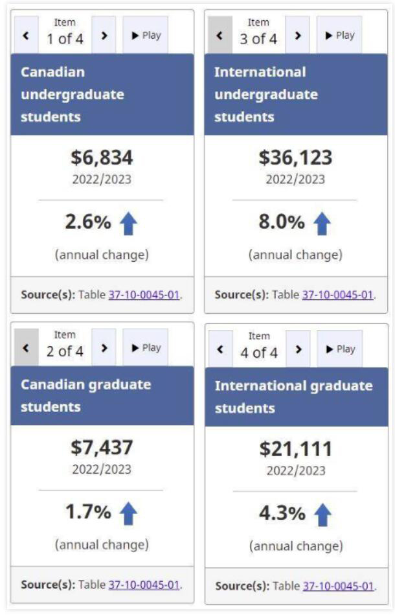Click previous arrow on Canadian graduate card
The height and width of the screenshot is (615, 395).
tap(26, 348)
